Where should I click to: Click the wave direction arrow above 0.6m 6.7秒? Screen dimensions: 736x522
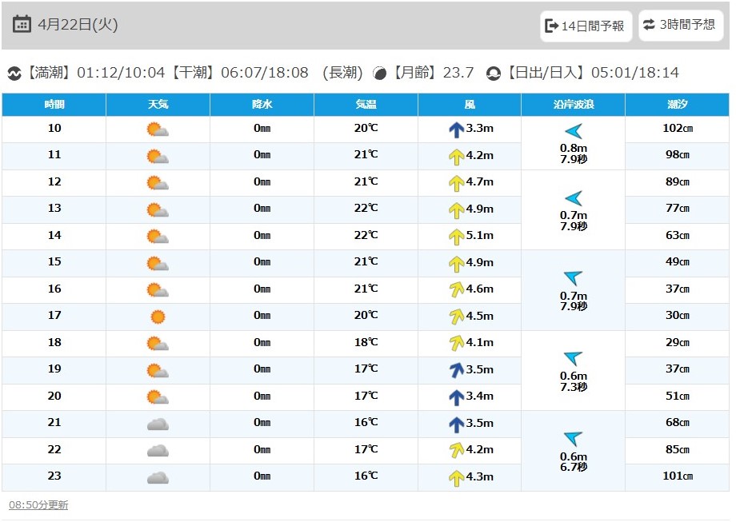[573, 438]
